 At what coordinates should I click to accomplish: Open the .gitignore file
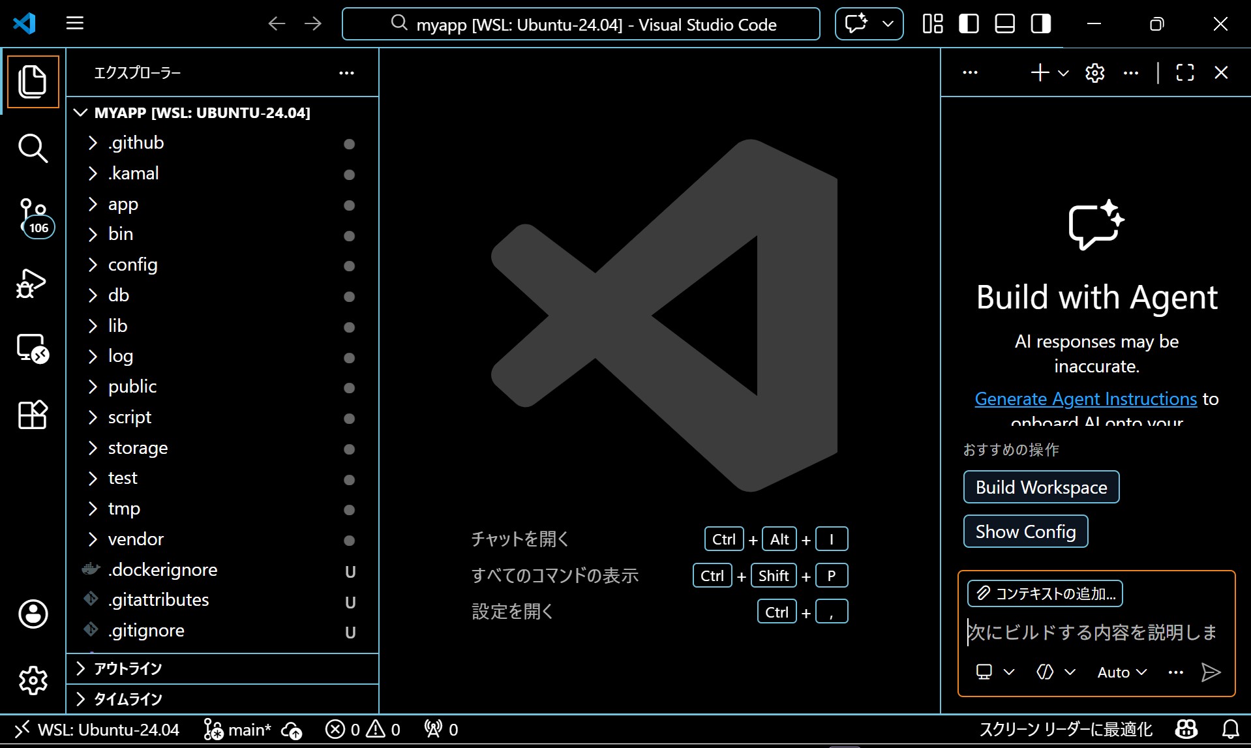146,631
